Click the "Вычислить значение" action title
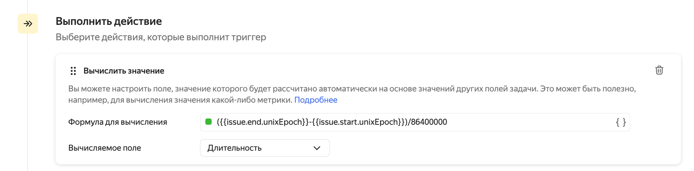694x171 pixels. tap(124, 71)
